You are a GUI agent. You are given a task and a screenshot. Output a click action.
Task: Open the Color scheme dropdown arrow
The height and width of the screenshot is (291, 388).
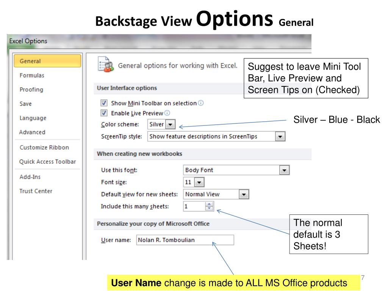170,124
